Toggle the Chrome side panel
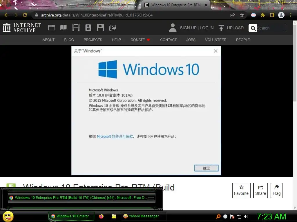Image resolution: width=297 pixels, height=222 pixels. tap(272, 15)
